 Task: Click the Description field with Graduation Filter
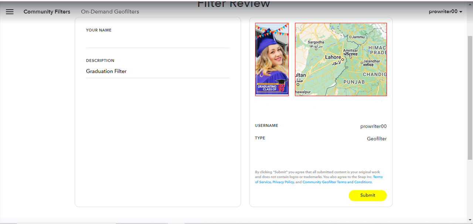point(158,71)
